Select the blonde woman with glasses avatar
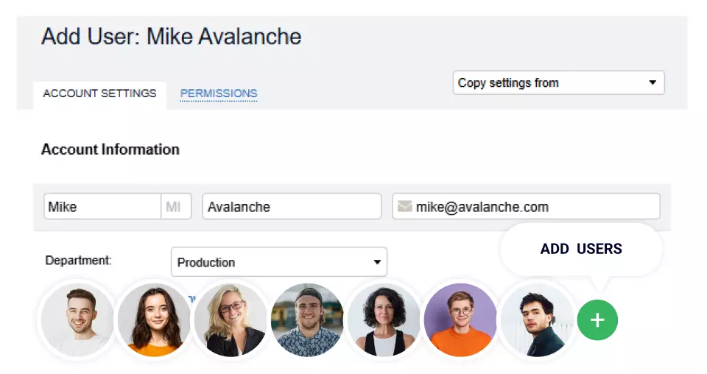Screen dimensions: 707x374 (230, 320)
